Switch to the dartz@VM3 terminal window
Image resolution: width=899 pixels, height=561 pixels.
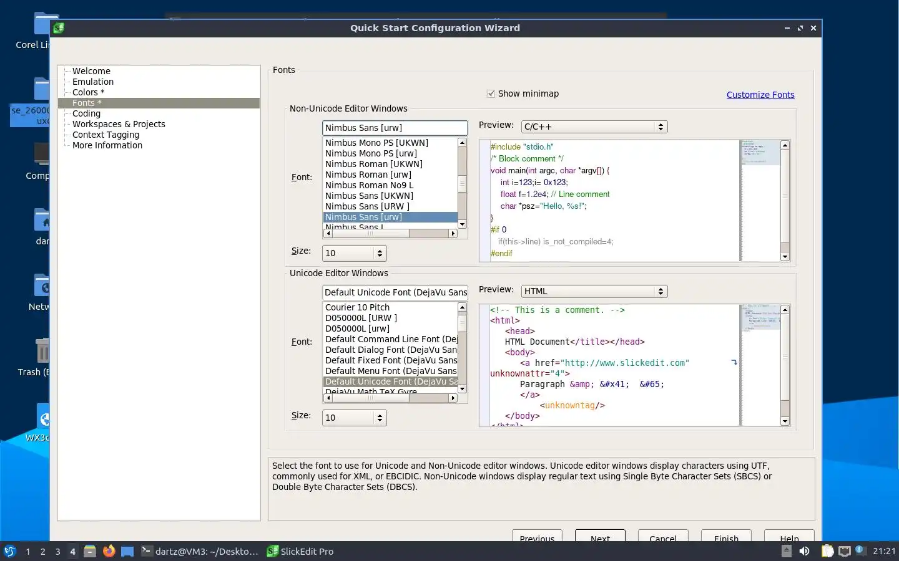[x=199, y=551]
